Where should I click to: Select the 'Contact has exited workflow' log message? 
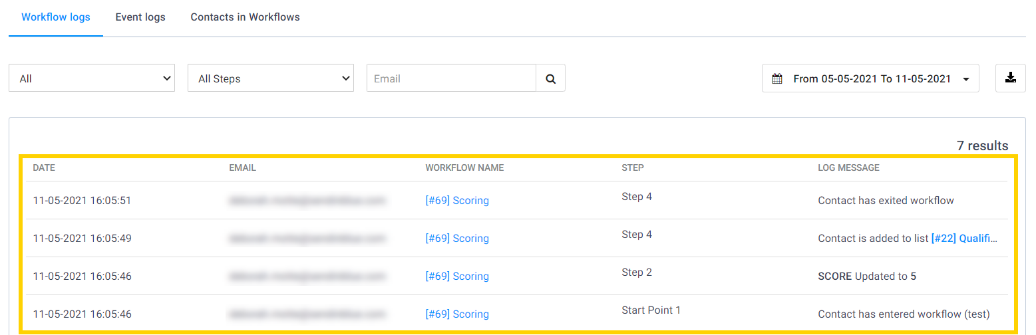point(886,201)
